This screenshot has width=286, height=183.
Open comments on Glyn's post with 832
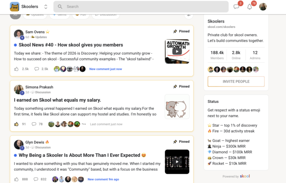click(36, 179)
